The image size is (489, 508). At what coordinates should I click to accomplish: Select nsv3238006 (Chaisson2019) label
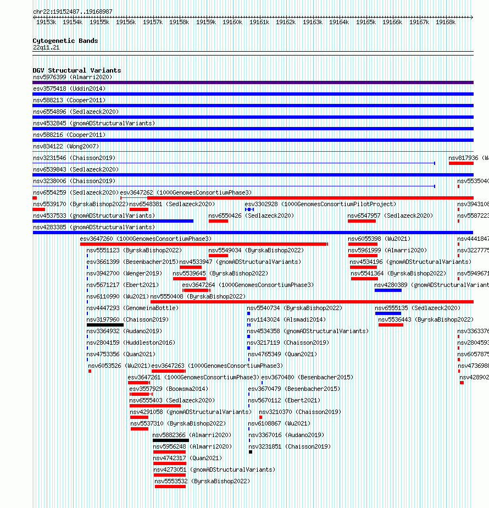pos(74,181)
